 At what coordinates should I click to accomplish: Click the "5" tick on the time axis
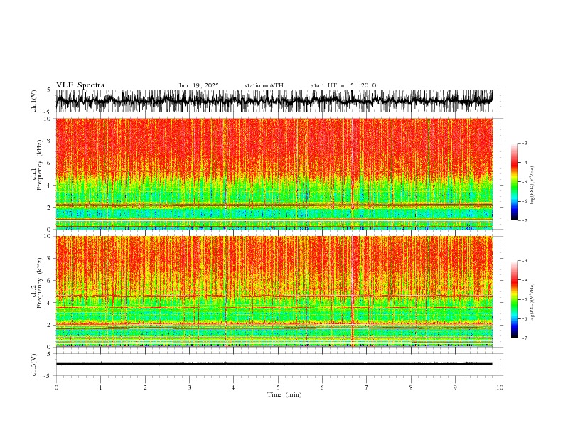[x=278, y=387]
